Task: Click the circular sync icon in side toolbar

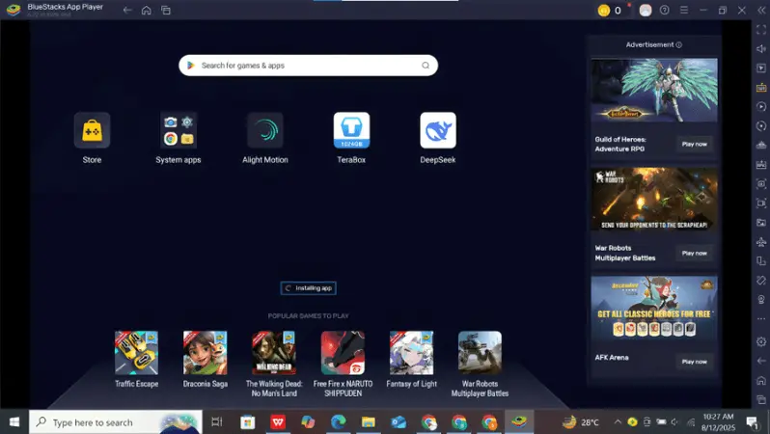Action: (761, 126)
